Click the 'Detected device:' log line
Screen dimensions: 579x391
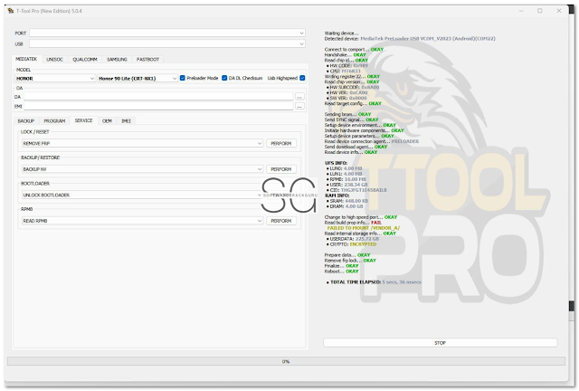pyautogui.click(x=410, y=38)
